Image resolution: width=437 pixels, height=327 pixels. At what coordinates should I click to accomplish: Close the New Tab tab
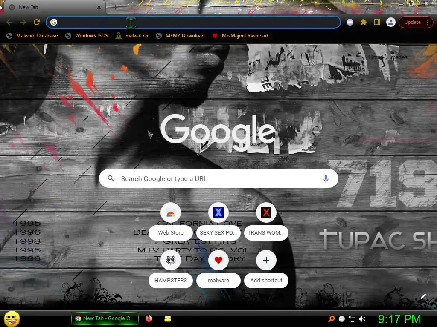click(99, 7)
